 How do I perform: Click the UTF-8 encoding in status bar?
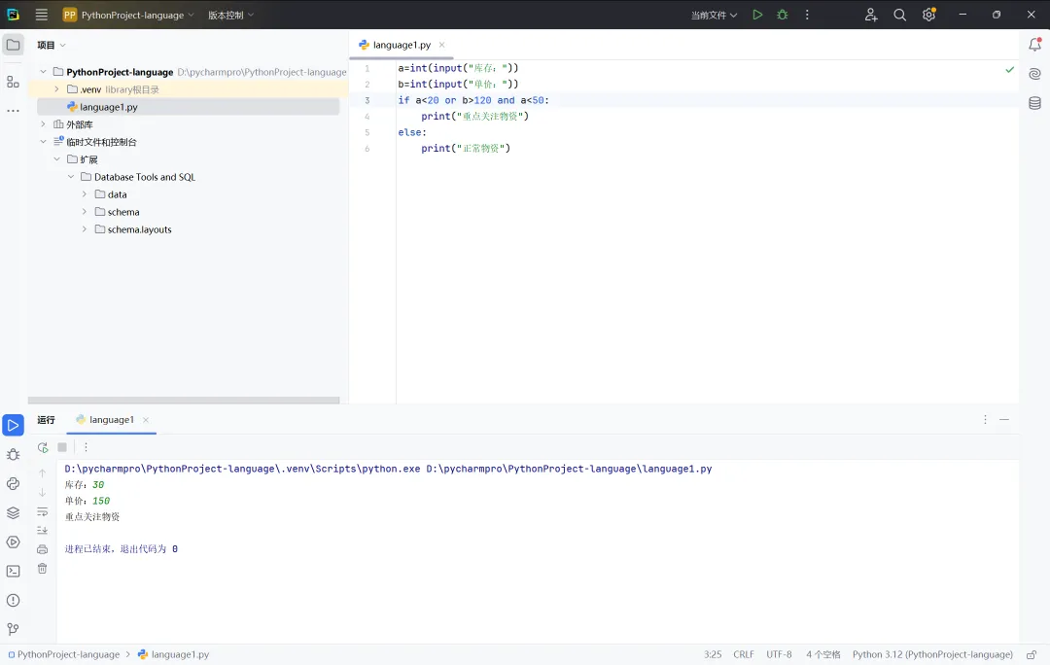[779, 654]
